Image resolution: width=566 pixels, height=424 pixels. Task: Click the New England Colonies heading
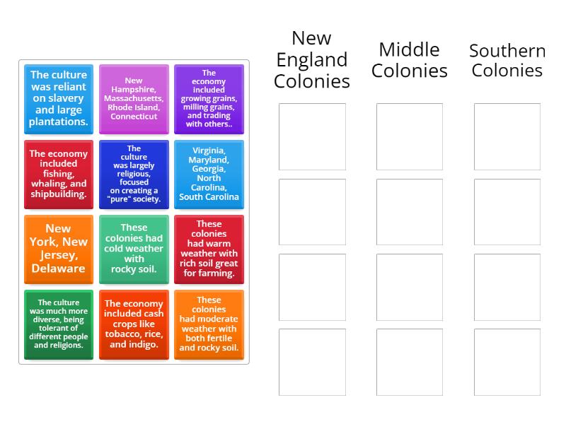coord(312,60)
